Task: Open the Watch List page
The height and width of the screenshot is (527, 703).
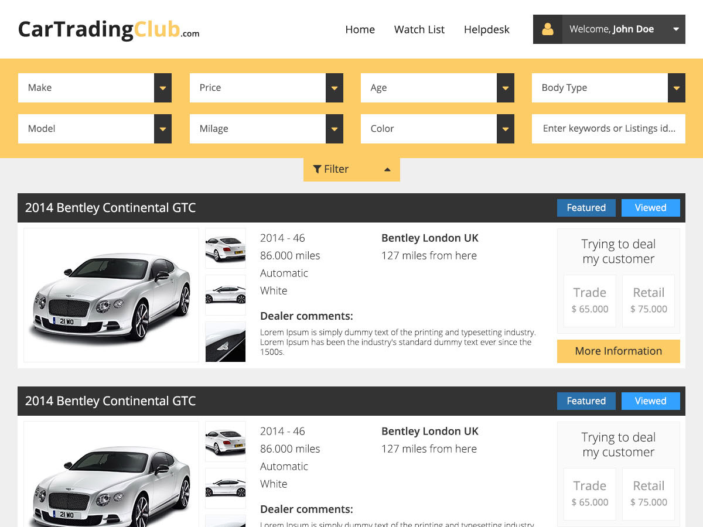Action: pyautogui.click(x=419, y=29)
